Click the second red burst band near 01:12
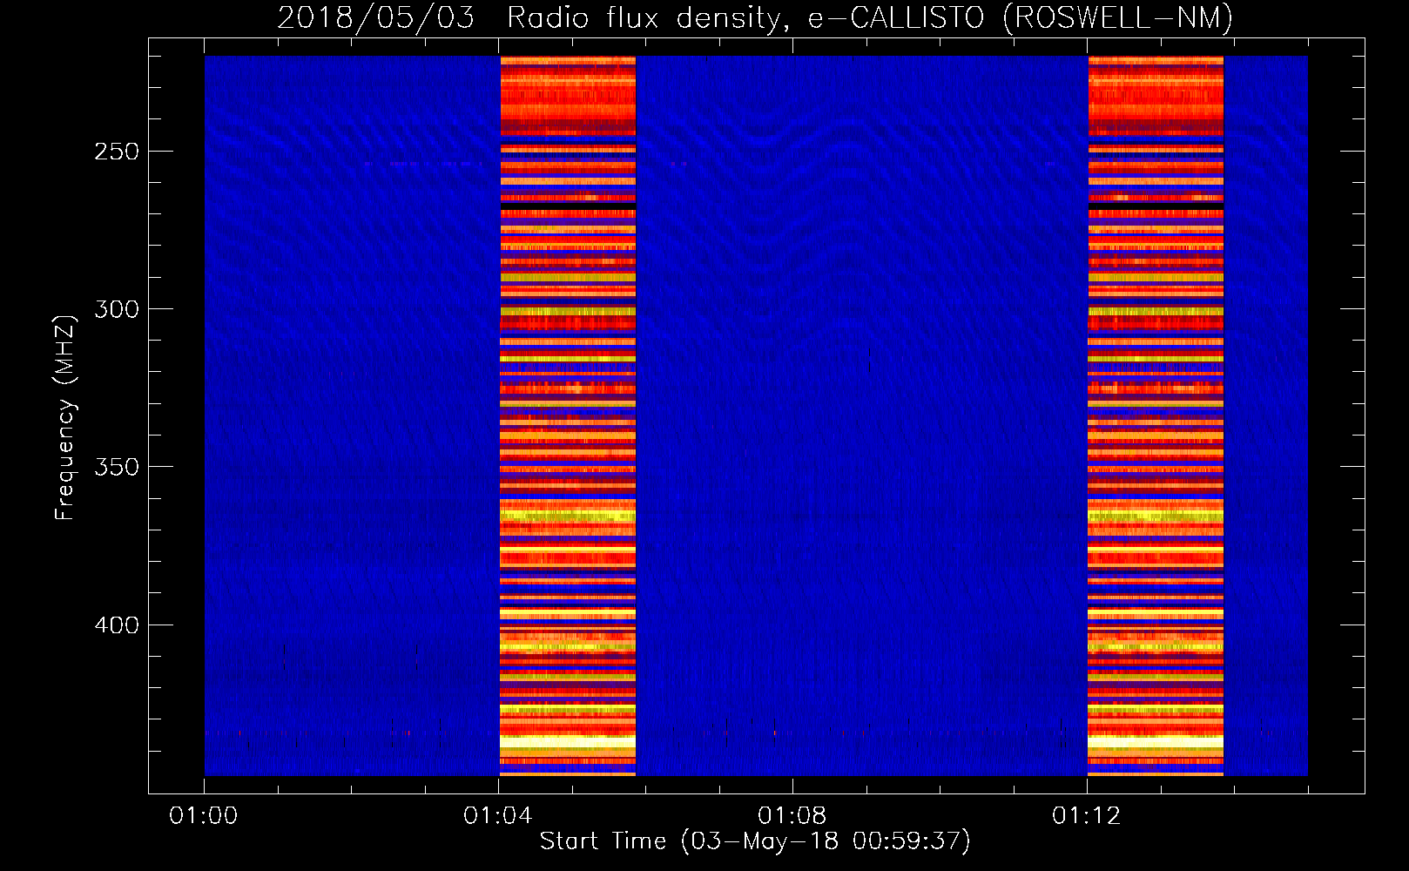 click(1156, 415)
